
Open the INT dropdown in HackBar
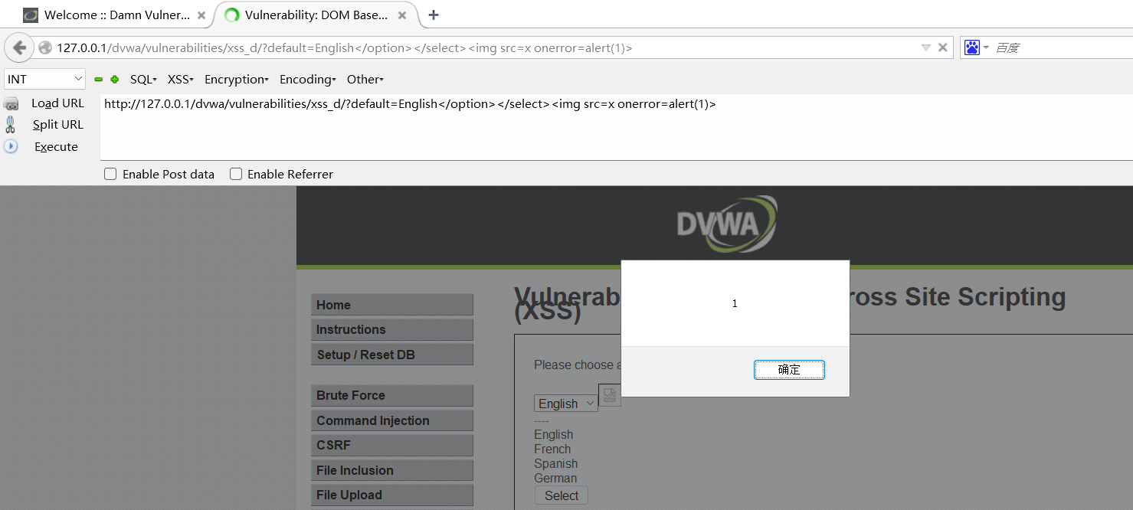click(45, 79)
